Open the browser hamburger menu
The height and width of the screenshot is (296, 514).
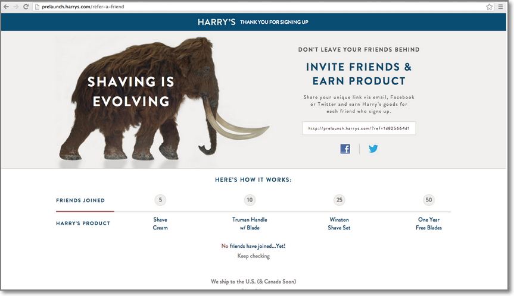pyautogui.click(x=500, y=7)
